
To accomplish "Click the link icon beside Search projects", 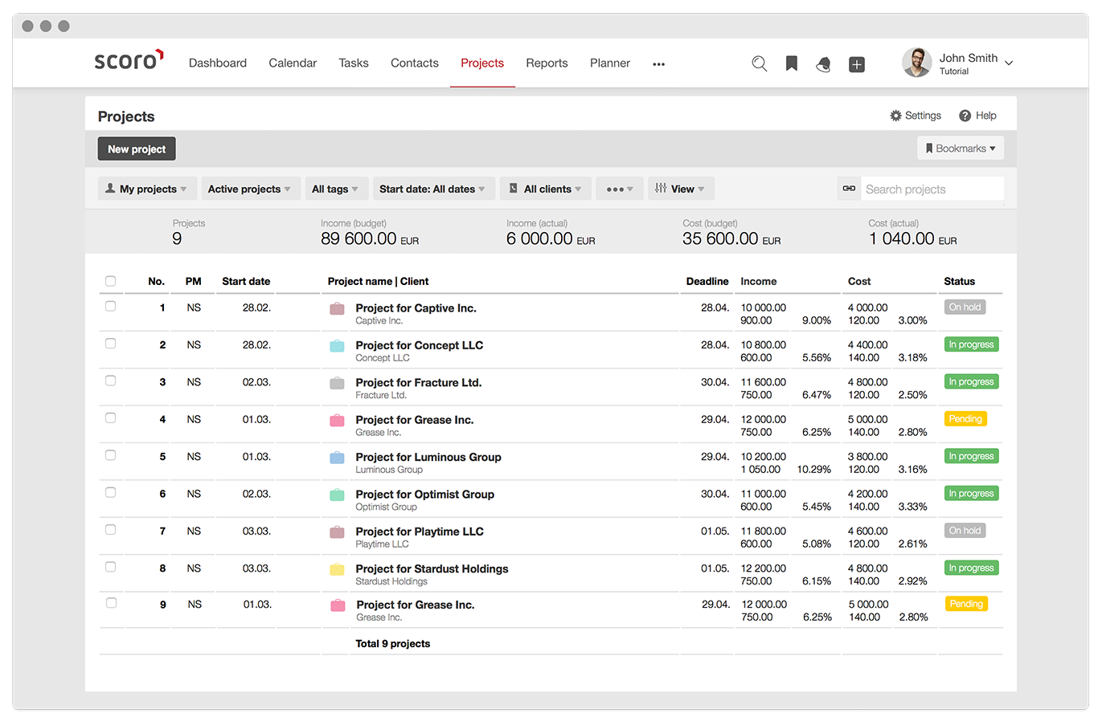I will coord(849,189).
